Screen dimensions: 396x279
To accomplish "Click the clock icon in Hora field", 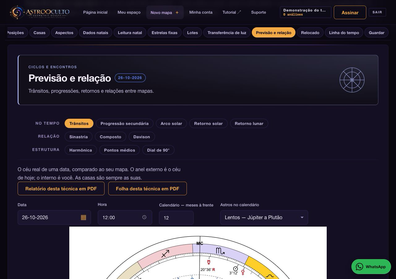I will click(144, 217).
